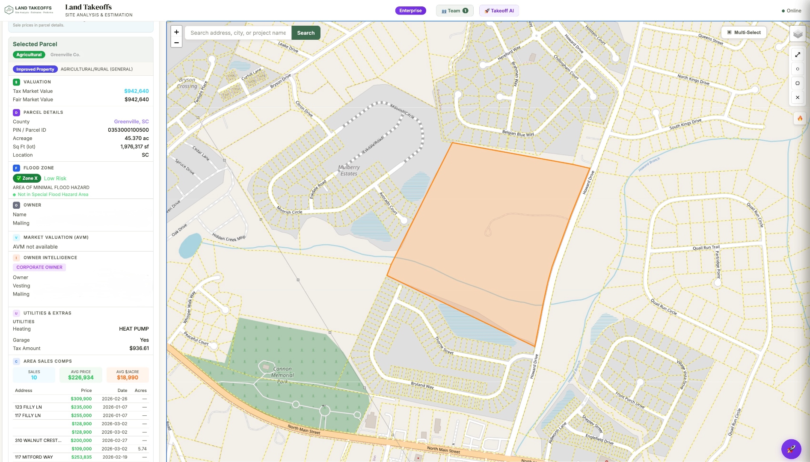Open the Team panel

tap(454, 10)
